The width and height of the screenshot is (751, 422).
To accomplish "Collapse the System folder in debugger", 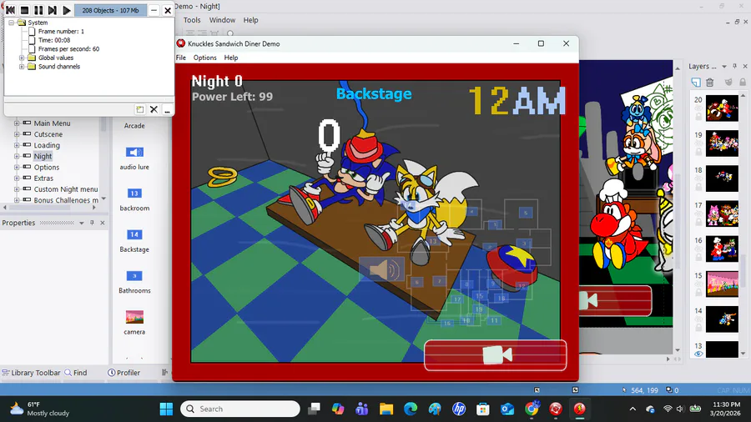I will (x=11, y=23).
